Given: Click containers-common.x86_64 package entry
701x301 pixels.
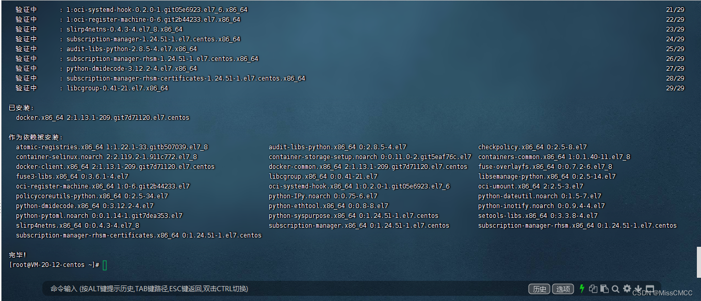Looking at the screenshot, I should [x=554, y=157].
